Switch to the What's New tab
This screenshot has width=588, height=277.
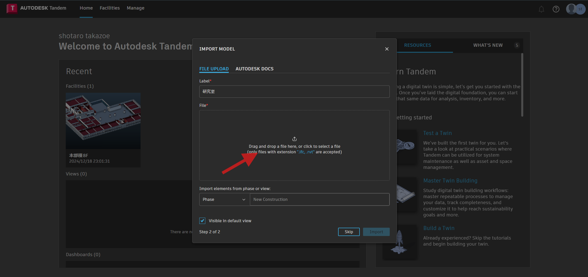(x=488, y=45)
